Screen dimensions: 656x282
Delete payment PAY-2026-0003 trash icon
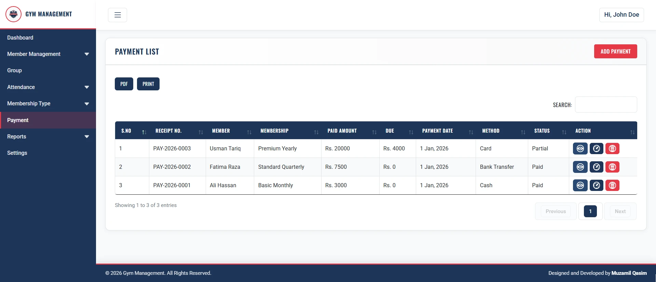pyautogui.click(x=613, y=149)
